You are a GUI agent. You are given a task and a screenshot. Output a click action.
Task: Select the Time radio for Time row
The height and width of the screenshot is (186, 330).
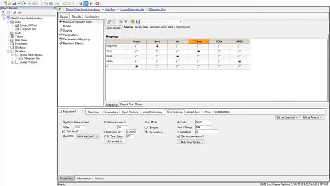(198, 51)
